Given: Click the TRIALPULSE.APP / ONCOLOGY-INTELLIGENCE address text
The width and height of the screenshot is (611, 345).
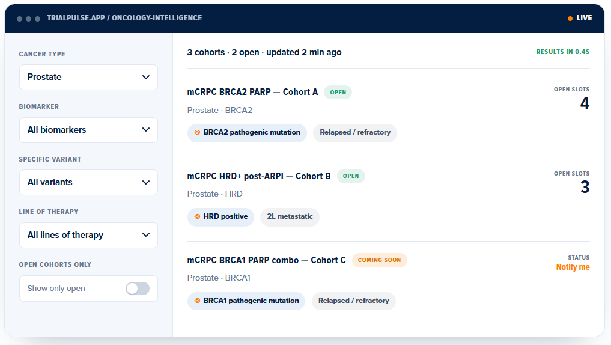Looking at the screenshot, I should [x=124, y=18].
